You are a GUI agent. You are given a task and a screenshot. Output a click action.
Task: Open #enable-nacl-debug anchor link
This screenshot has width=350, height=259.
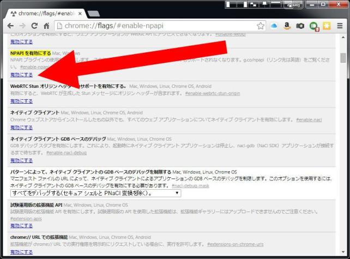[67, 153]
